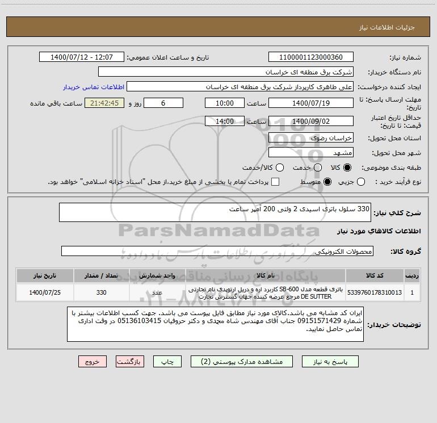Click the نوع فرآیند خرید label
Image resolution: width=437 pixels, height=423 pixels.
pos(398,182)
